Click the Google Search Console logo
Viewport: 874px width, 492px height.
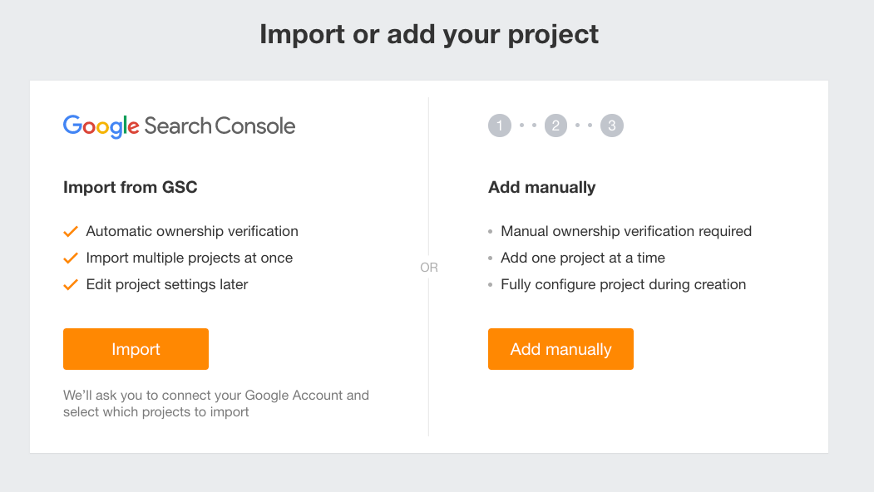click(179, 126)
